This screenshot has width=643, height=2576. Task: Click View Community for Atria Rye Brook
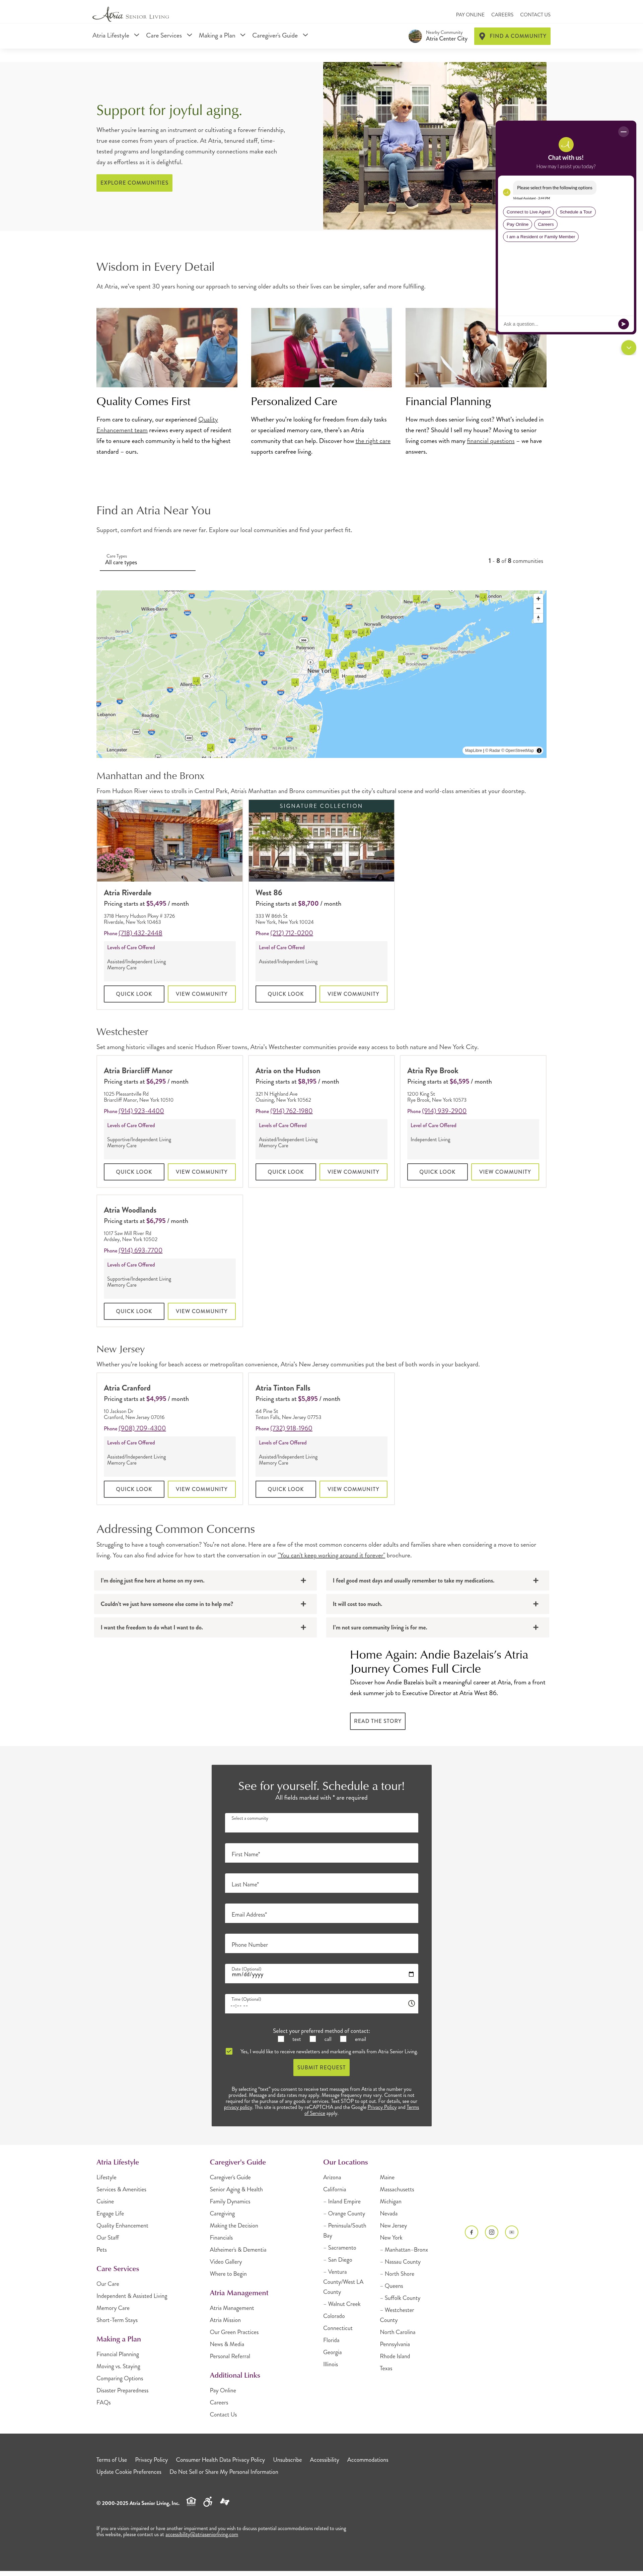(x=505, y=1172)
